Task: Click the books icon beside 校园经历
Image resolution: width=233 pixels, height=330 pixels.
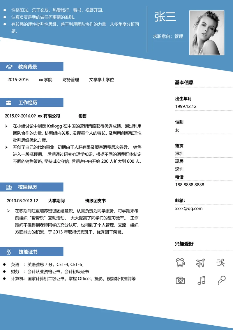Action: click(9, 187)
